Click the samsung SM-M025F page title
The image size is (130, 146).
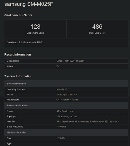click(x=29, y=4)
